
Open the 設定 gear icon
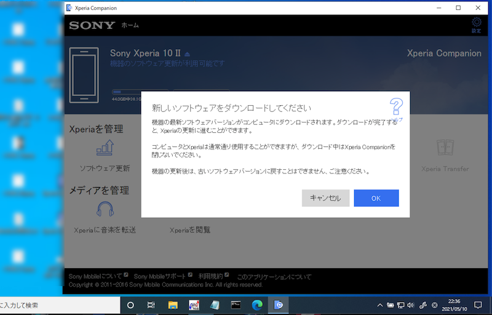coord(476,23)
